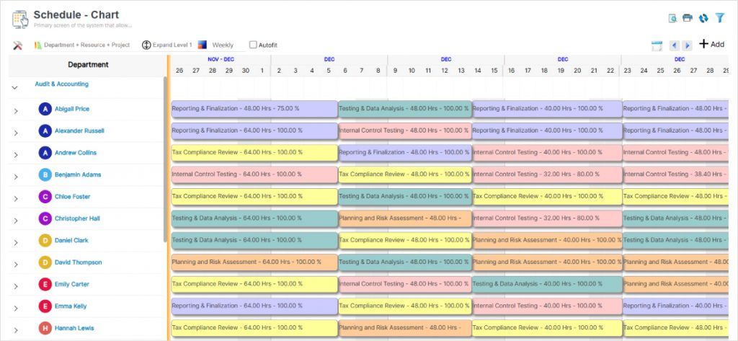This screenshot has height=341, width=738.
Task: Open the calendar date picker icon
Action: 657,45
